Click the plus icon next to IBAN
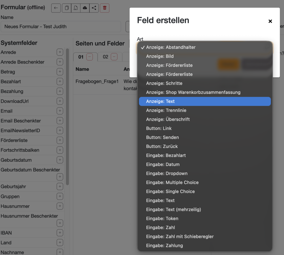Screen dimensions: 284x255 point(60,233)
